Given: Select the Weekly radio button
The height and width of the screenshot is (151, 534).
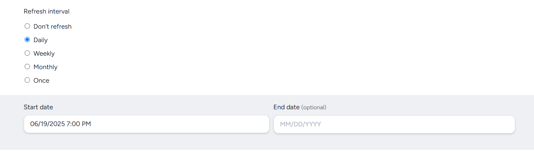Looking at the screenshot, I should [x=27, y=53].
